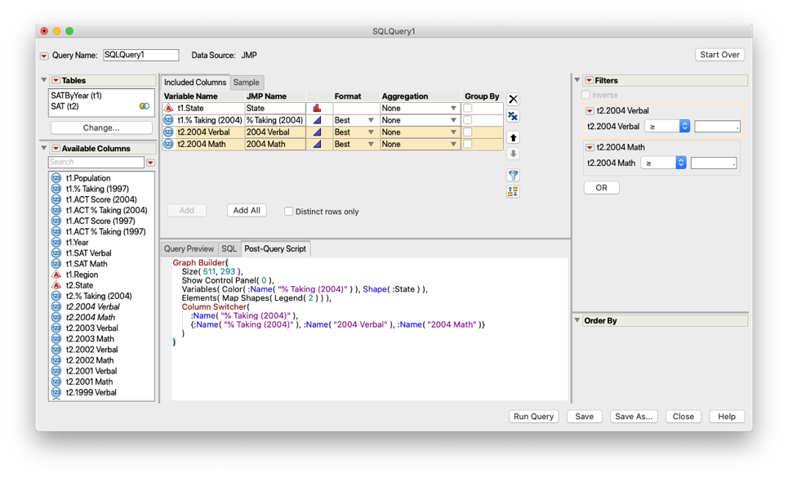Open the Filters red triangle menu

click(589, 80)
